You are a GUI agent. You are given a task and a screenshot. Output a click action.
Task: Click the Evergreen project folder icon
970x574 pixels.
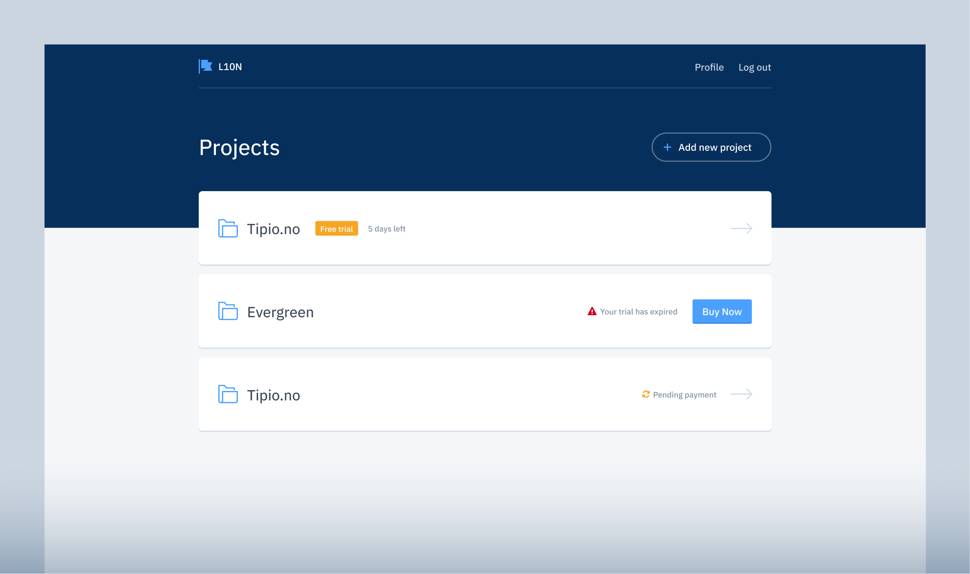pyautogui.click(x=228, y=311)
